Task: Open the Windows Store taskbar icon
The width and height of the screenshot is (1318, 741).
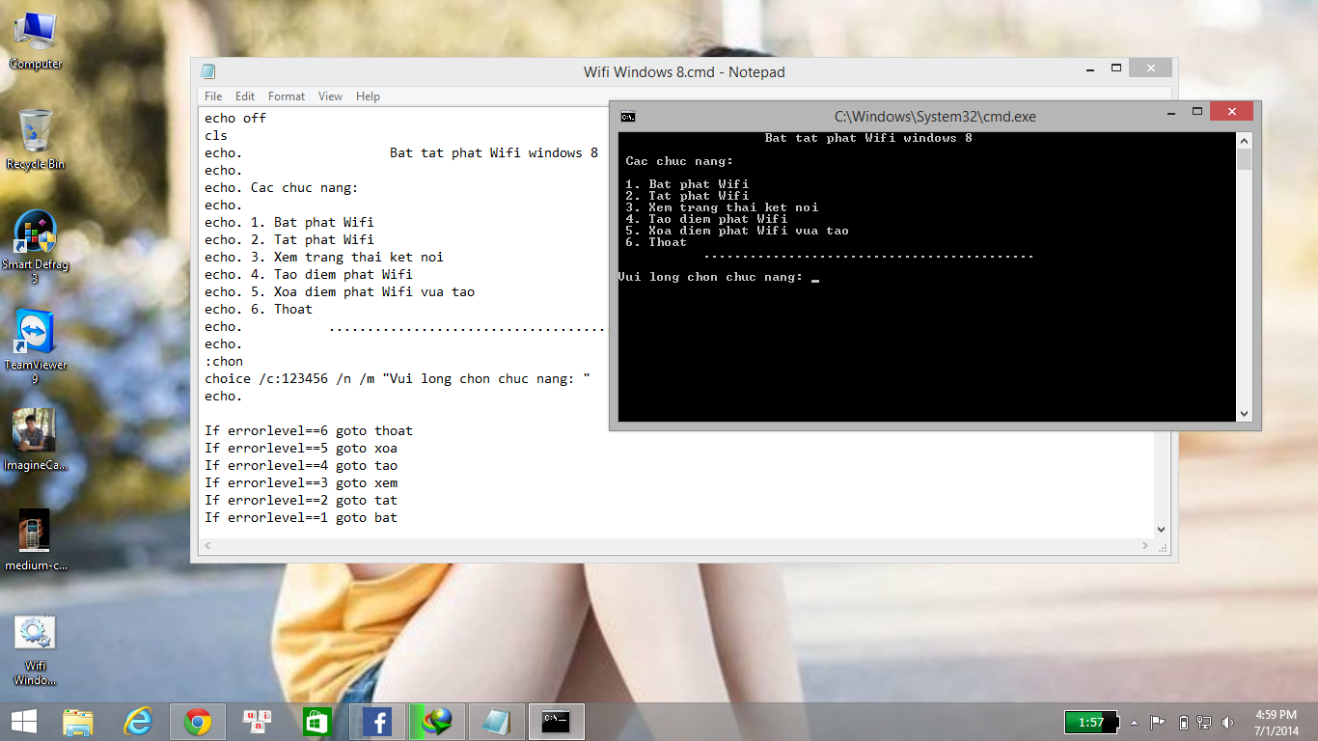Action: (317, 722)
